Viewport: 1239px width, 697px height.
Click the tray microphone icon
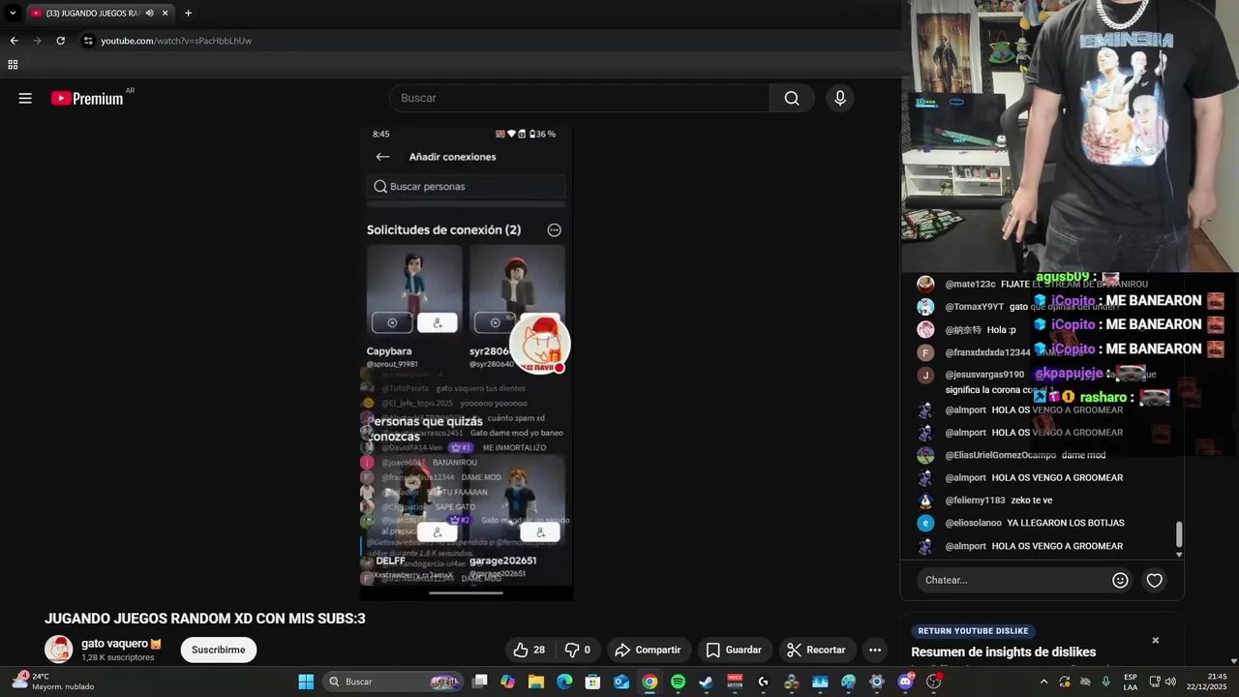[x=1105, y=682]
